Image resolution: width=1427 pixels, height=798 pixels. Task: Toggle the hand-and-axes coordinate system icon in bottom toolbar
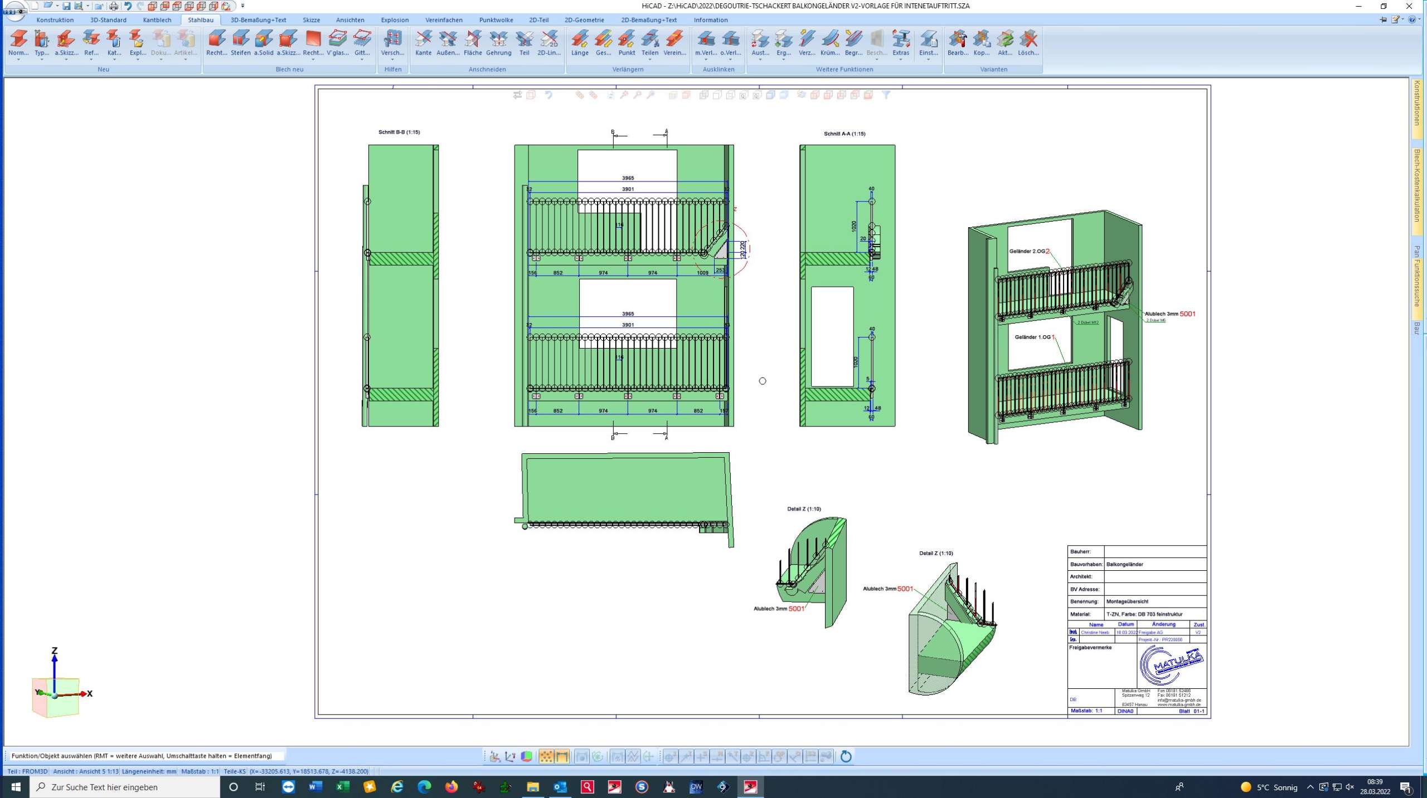pos(494,756)
